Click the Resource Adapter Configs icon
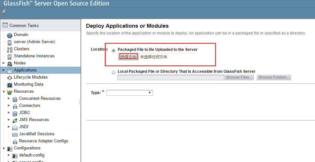 [x=15, y=142]
